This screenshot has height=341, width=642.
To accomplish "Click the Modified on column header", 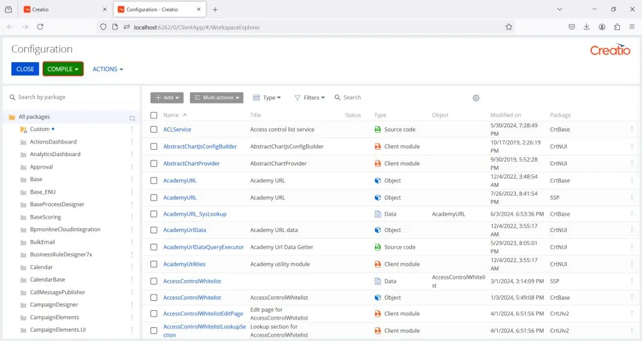I will [506, 115].
